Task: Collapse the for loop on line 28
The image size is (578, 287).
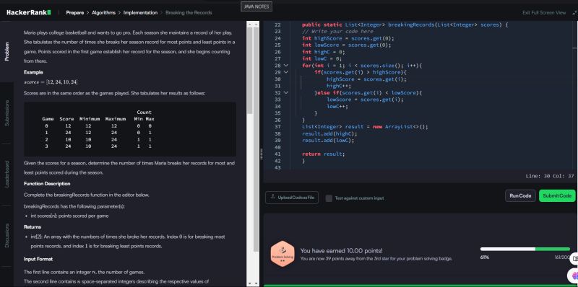Action: click(x=285, y=66)
